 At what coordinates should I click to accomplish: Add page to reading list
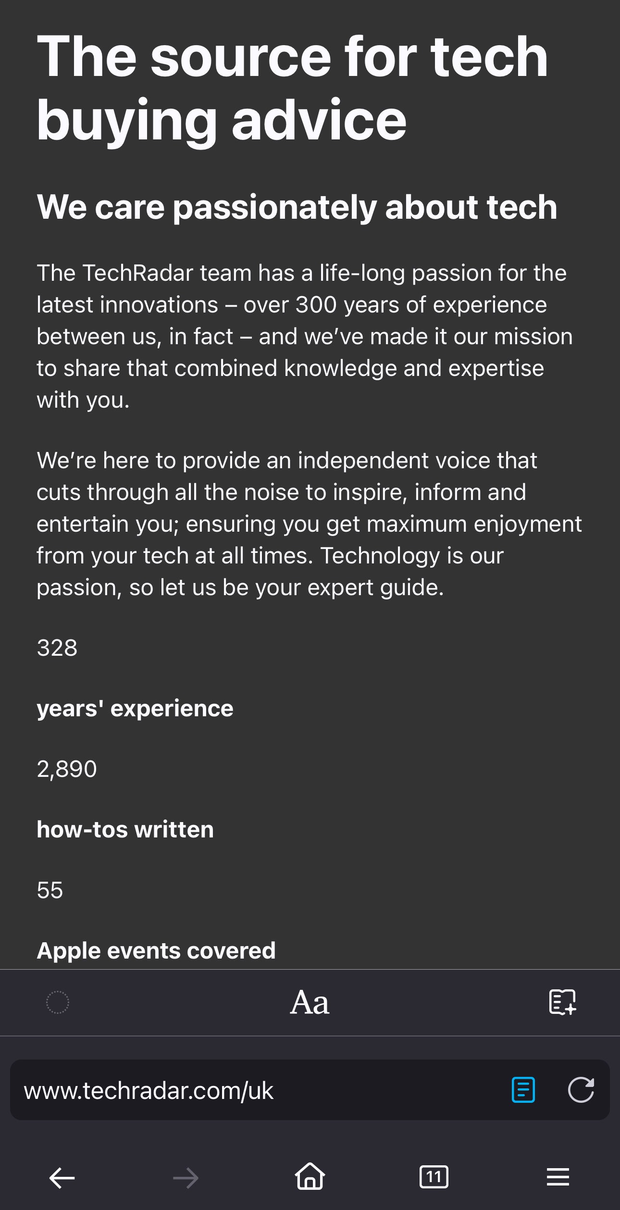point(562,1002)
